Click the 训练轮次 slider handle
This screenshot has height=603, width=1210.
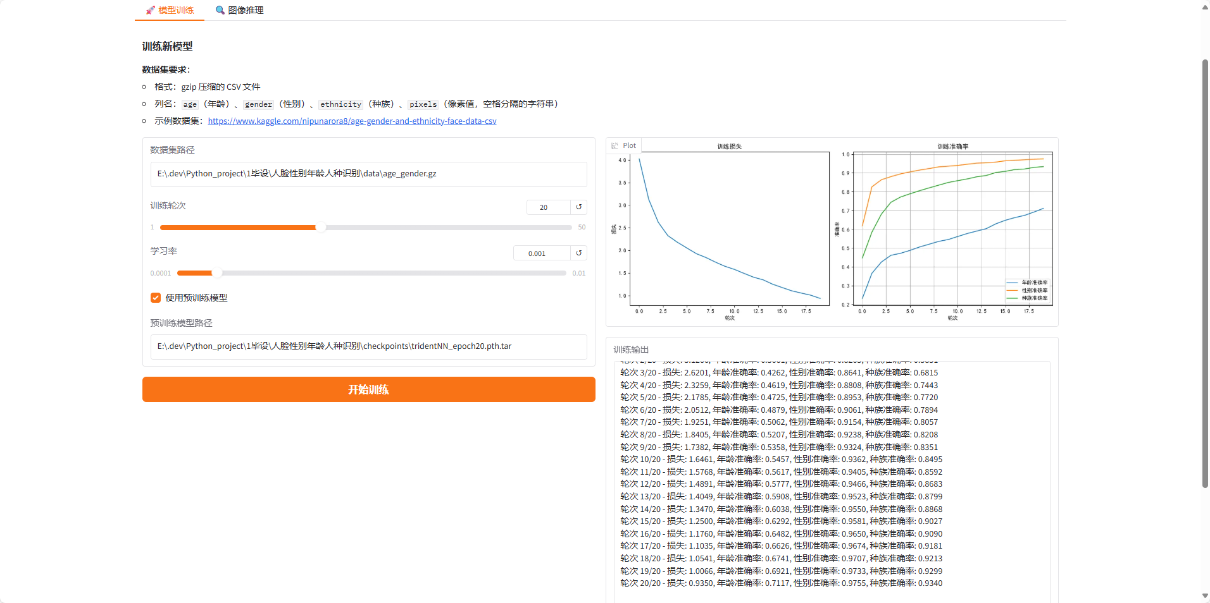coord(322,227)
